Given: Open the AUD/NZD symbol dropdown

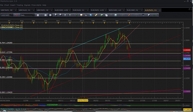Looking at the screenshot, I should click(x=12, y=15).
